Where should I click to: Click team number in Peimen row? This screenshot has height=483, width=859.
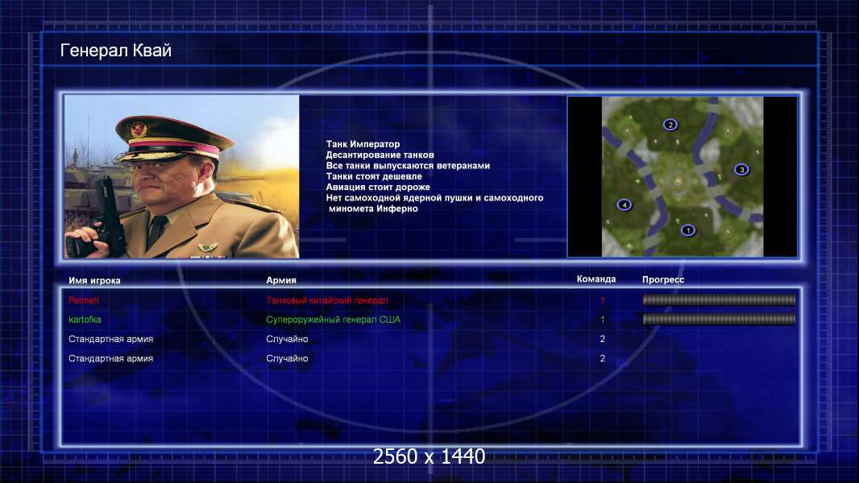602,300
